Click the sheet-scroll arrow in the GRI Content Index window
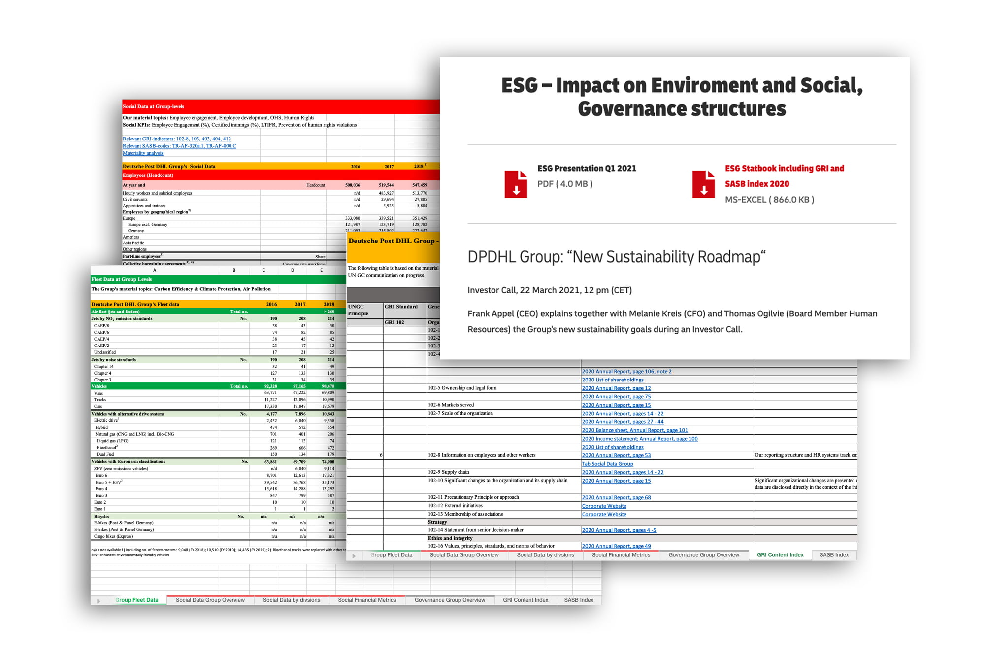The width and height of the screenshot is (985, 658). tap(354, 556)
